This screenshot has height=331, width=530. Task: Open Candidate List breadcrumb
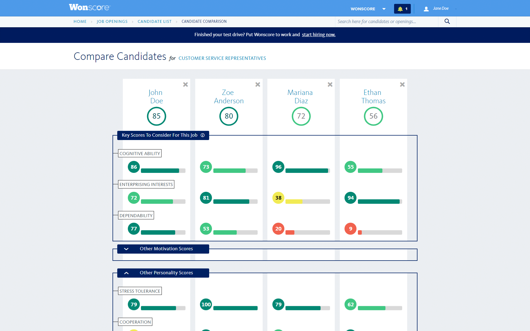pos(155,21)
